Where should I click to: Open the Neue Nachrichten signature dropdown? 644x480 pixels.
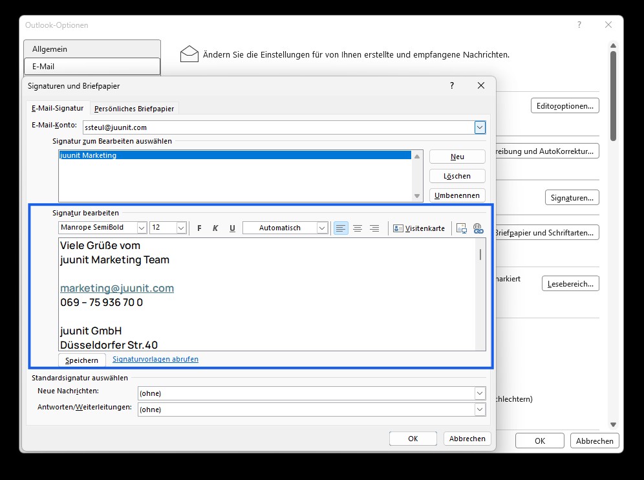coord(480,393)
